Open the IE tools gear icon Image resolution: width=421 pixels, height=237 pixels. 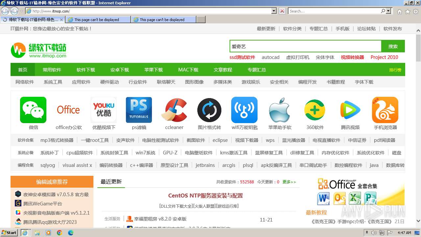(416, 12)
